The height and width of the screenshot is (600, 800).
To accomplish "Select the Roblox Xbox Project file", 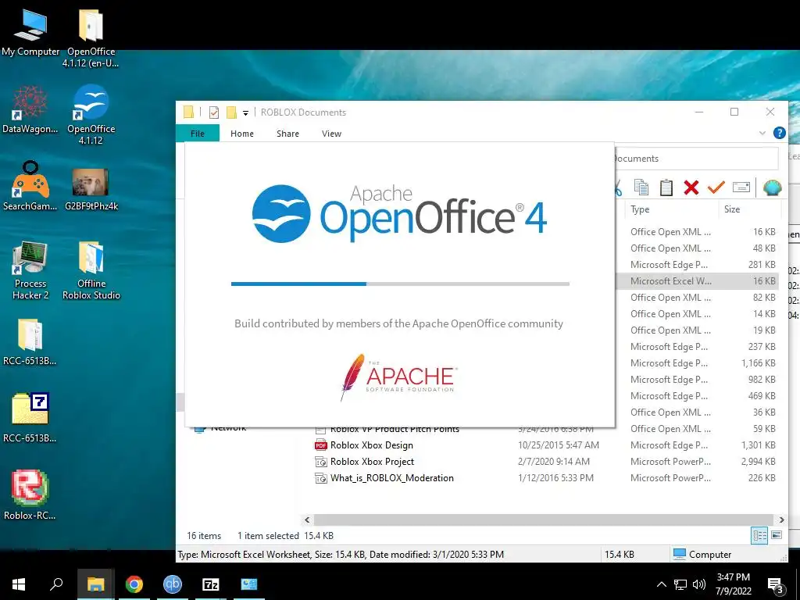I will tap(372, 461).
